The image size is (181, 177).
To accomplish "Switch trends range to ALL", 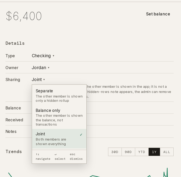I will (167, 152).
